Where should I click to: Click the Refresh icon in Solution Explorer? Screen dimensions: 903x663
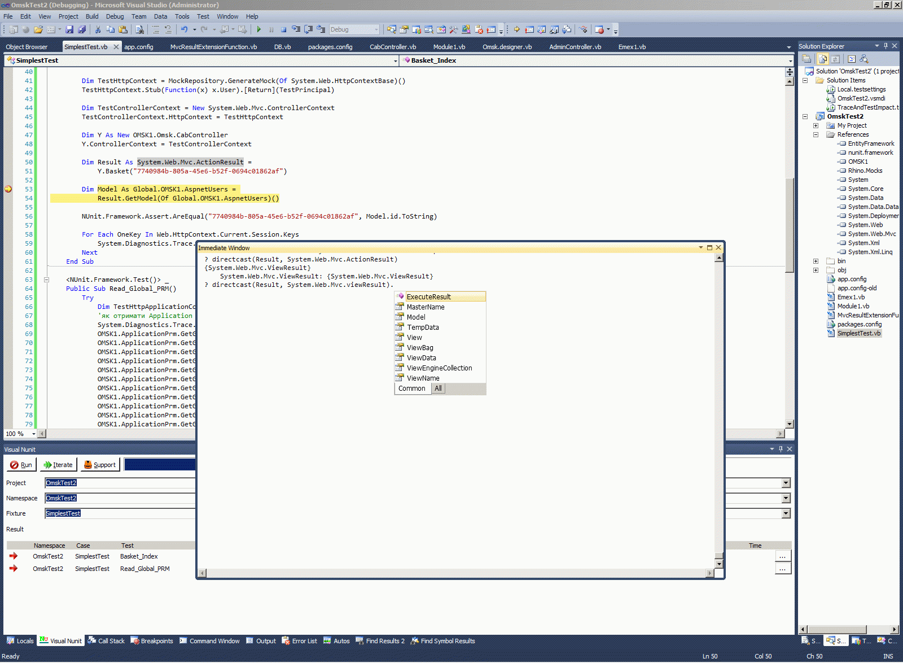835,59
